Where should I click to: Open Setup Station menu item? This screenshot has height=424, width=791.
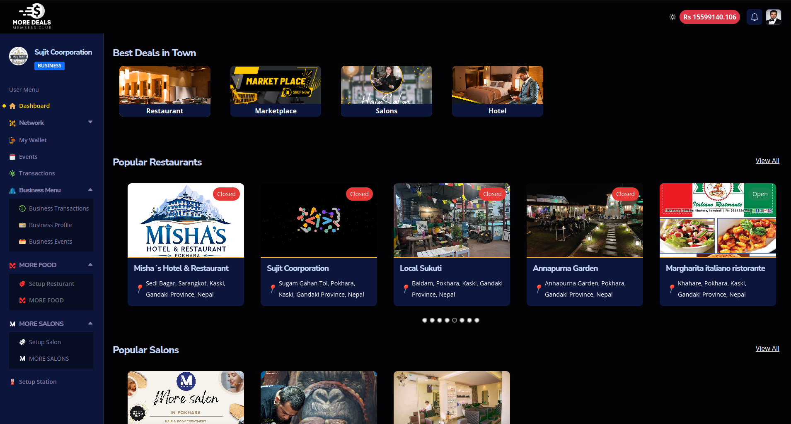(38, 382)
